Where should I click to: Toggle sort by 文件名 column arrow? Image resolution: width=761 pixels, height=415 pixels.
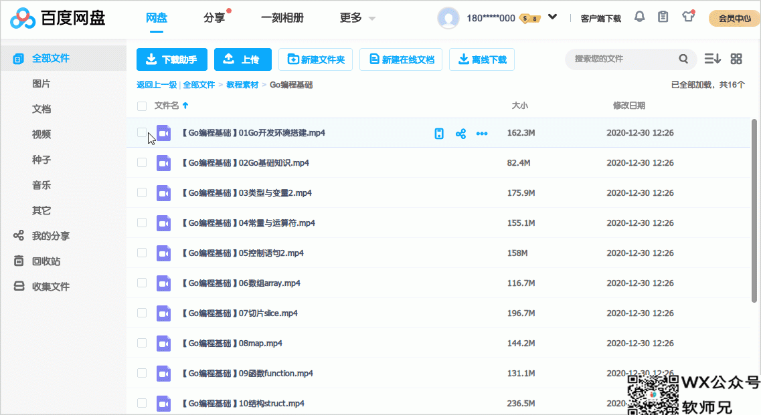tap(185, 105)
